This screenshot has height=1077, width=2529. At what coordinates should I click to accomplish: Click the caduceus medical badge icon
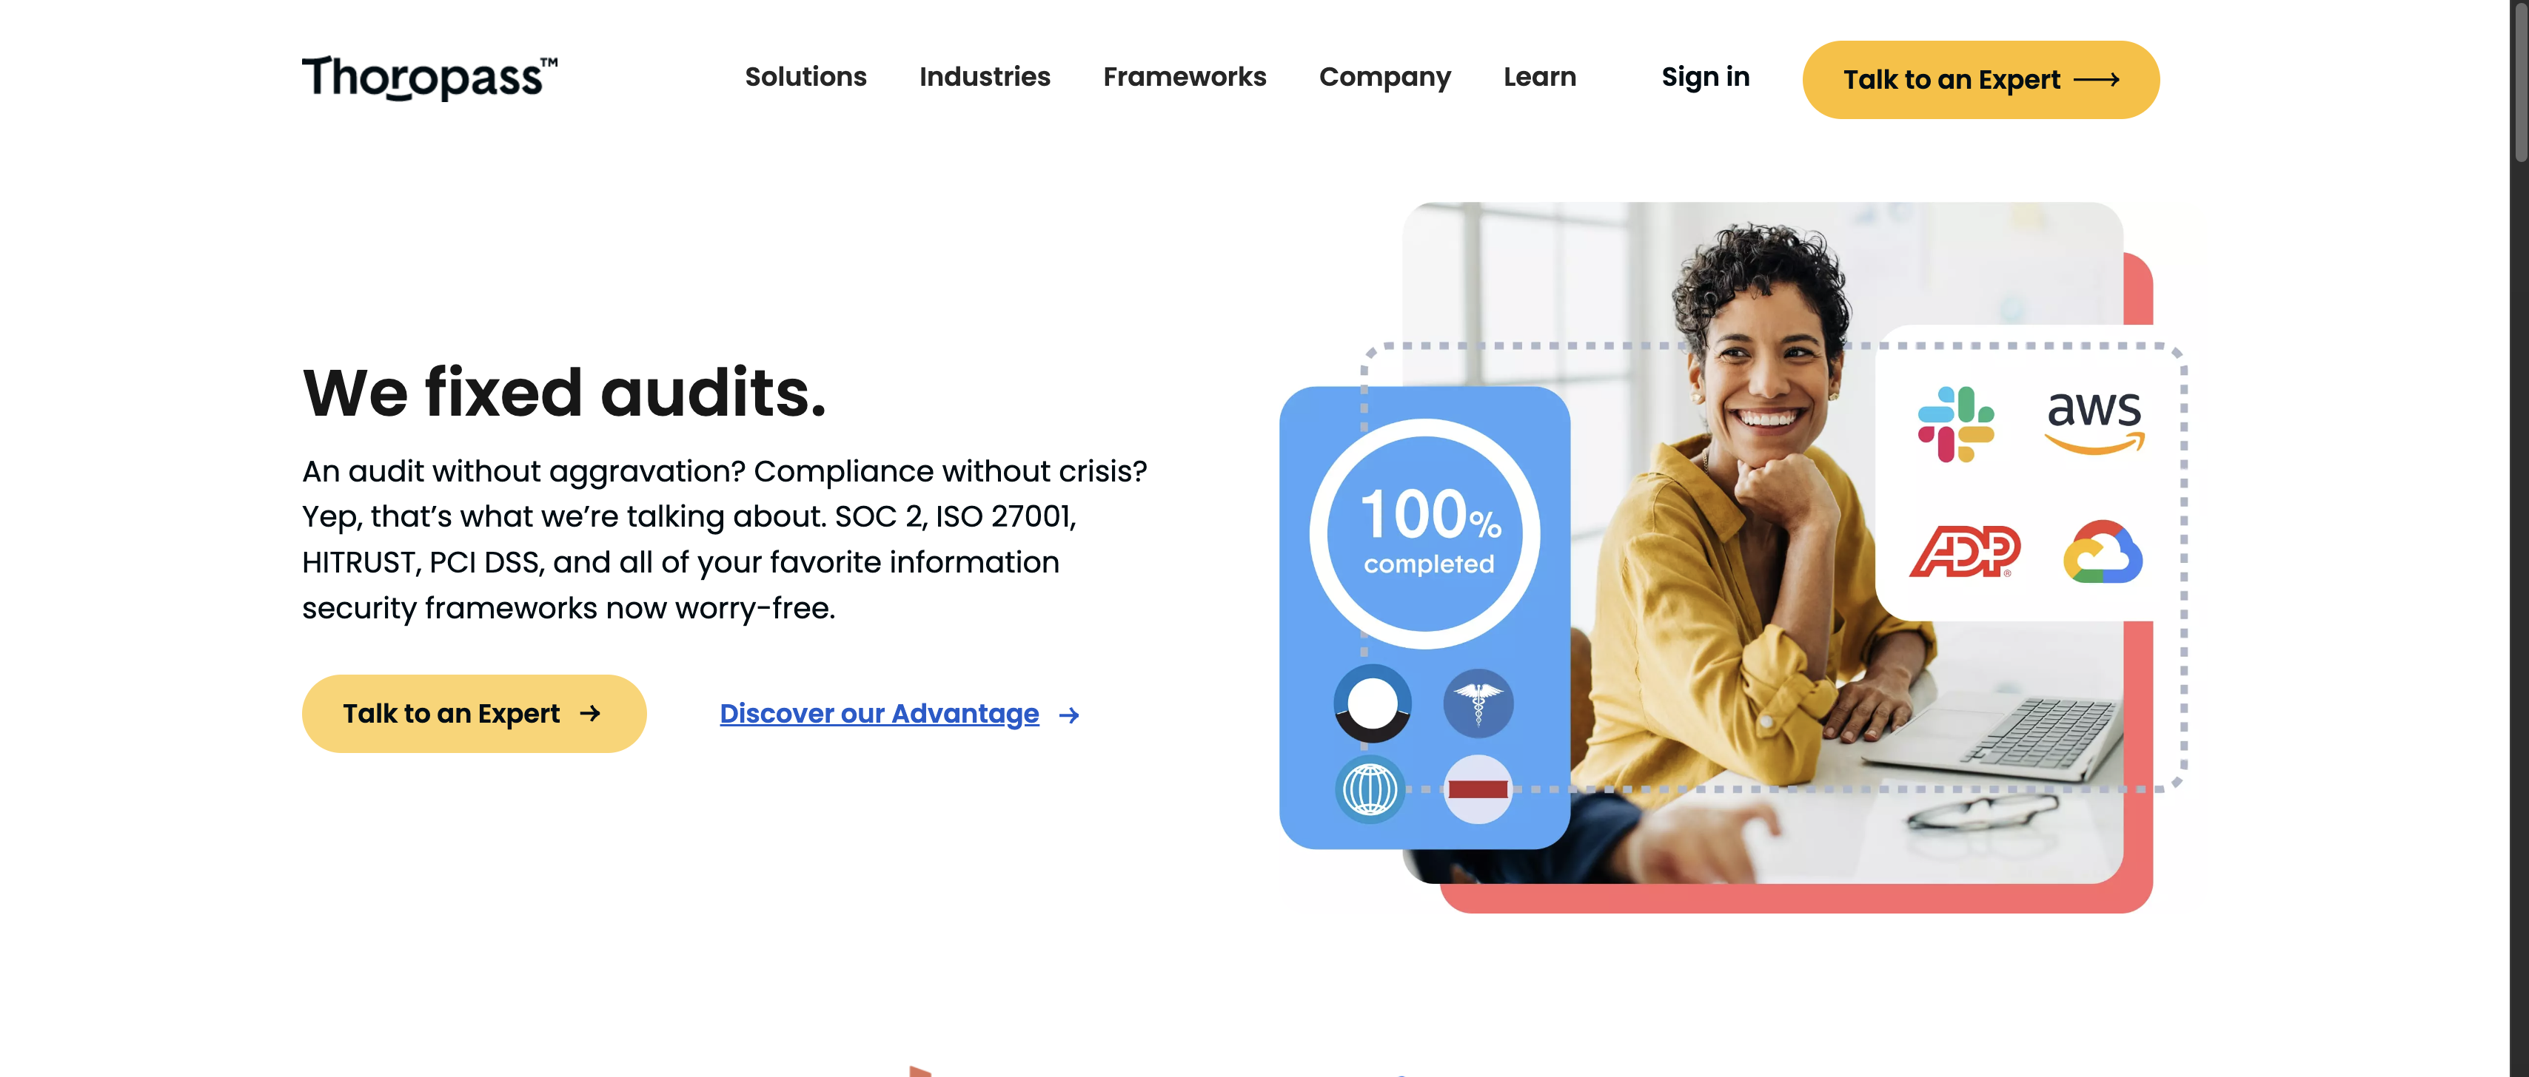point(1478,703)
